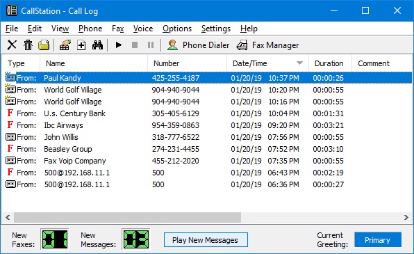Open the Phone Dialer
Viewport: 414px width, 254px height.
click(198, 45)
